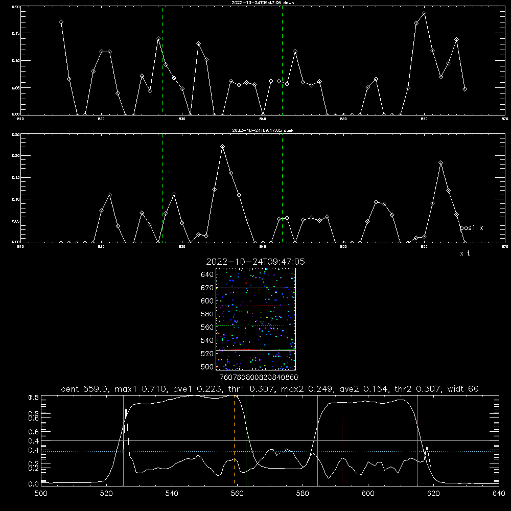Click dawn plot green dashed line near 828
511x511 pixels.
(162, 60)
